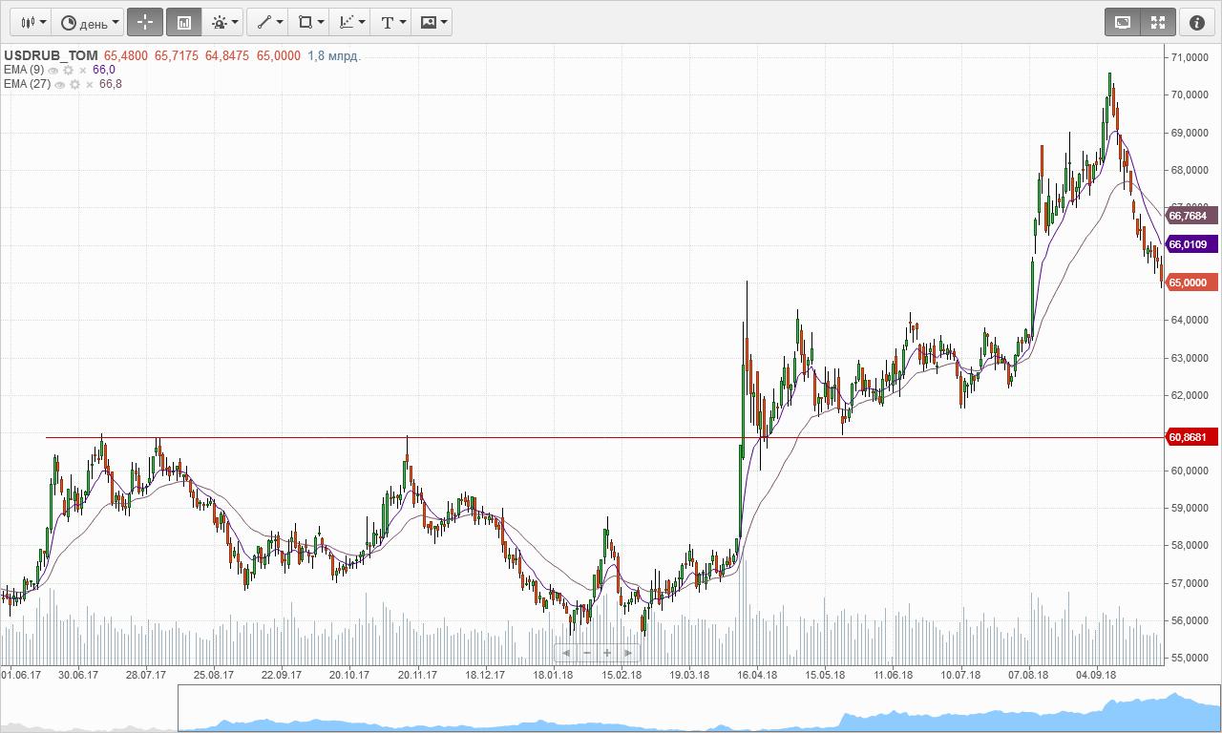Screen dimensions: 1222x733
Task: Open the trend channel indicators menu
Action: (352, 22)
